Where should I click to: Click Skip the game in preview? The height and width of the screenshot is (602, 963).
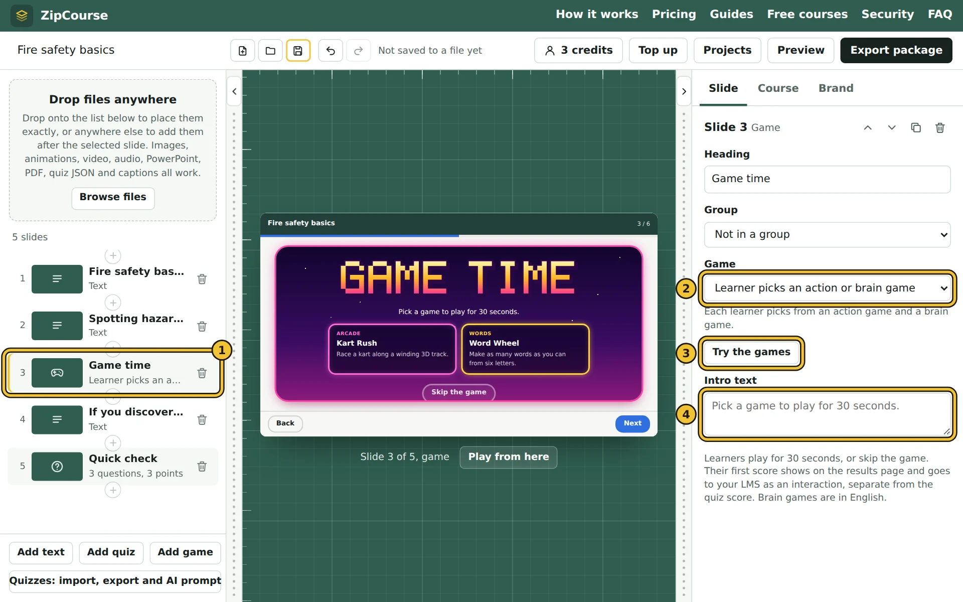[x=458, y=392]
